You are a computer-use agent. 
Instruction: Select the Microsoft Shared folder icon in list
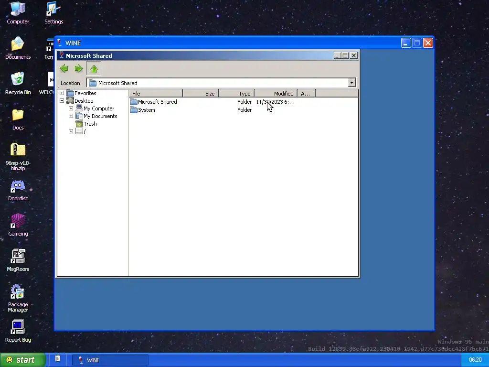tap(134, 102)
